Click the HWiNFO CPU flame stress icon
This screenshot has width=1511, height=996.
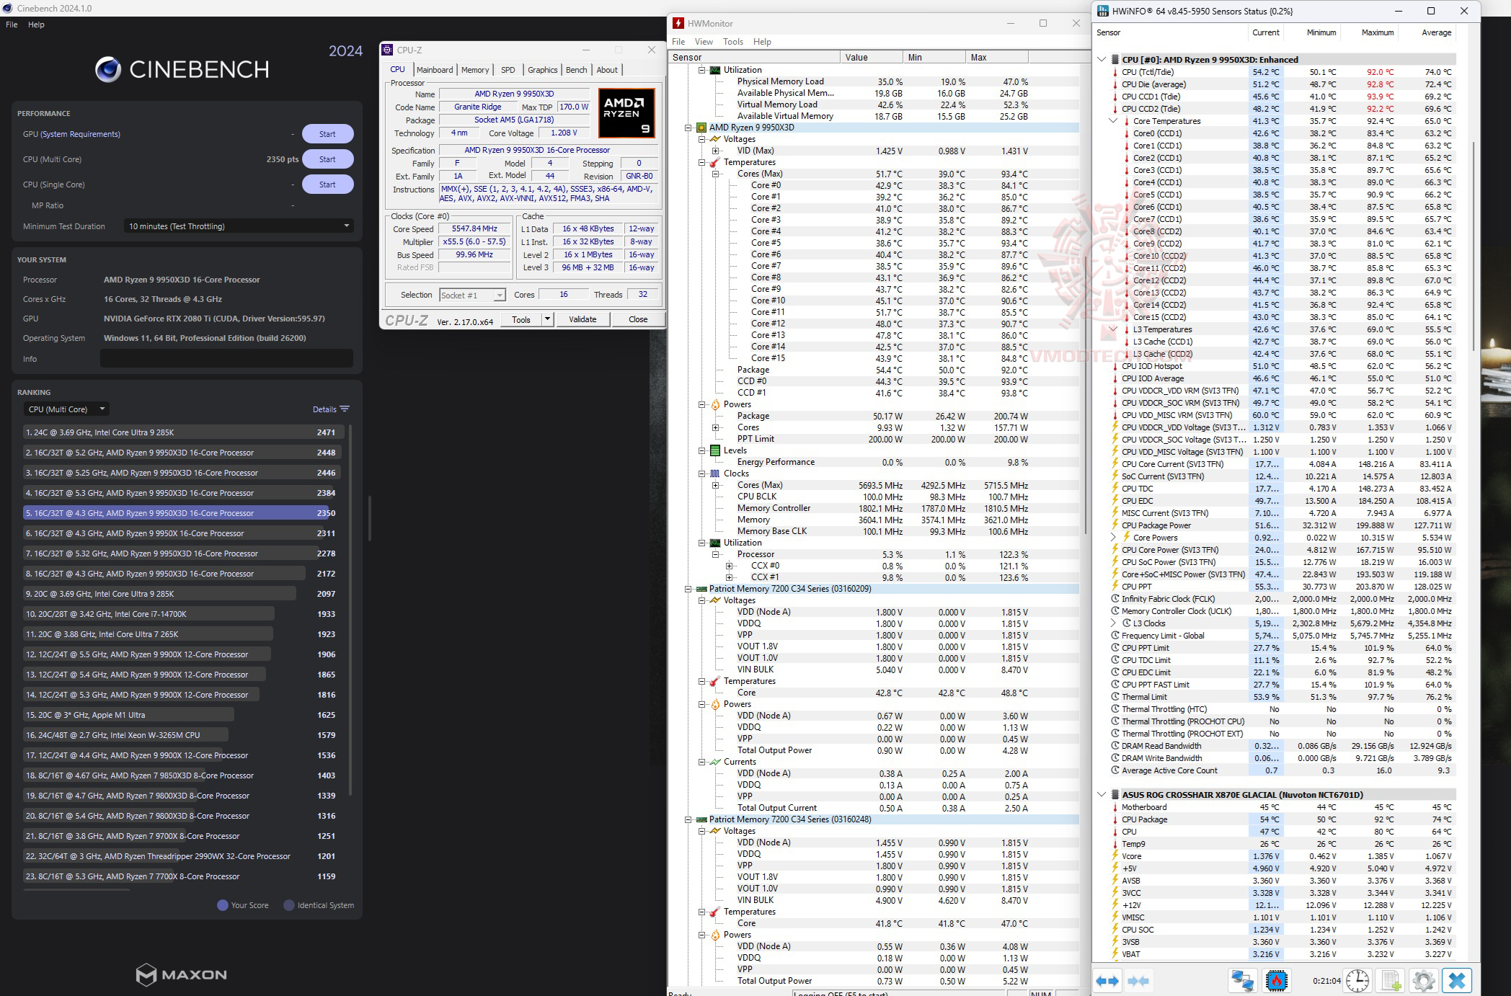pyautogui.click(x=1277, y=981)
